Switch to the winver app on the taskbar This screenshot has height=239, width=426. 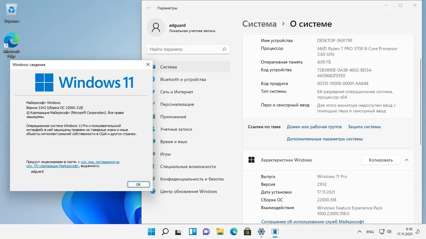pos(275,232)
